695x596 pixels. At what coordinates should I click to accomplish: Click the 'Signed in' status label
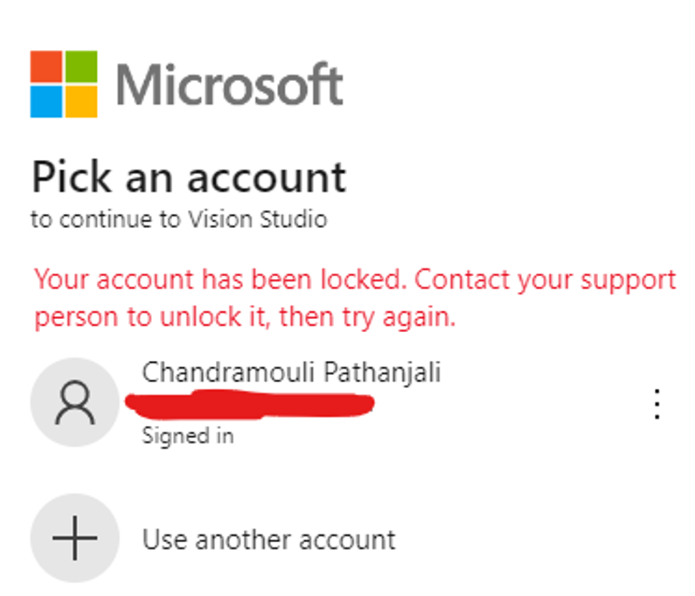[x=188, y=437]
